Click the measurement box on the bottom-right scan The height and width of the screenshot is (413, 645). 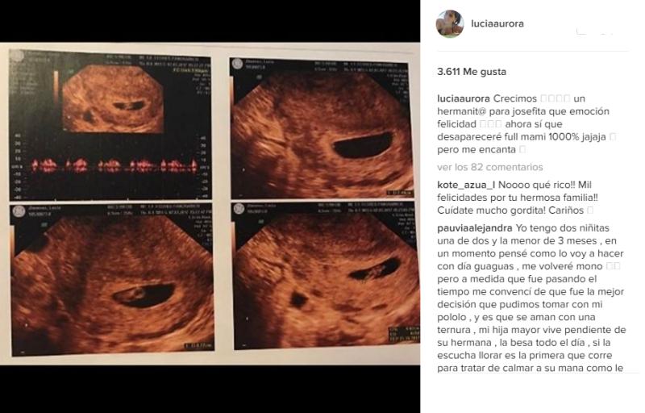[404, 334]
